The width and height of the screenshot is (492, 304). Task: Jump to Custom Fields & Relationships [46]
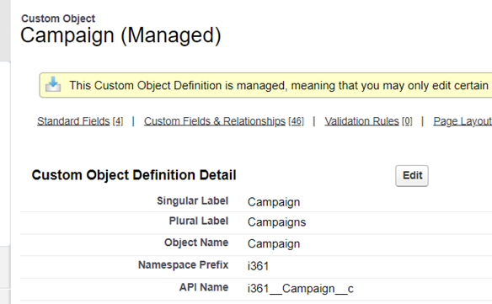tap(224, 121)
